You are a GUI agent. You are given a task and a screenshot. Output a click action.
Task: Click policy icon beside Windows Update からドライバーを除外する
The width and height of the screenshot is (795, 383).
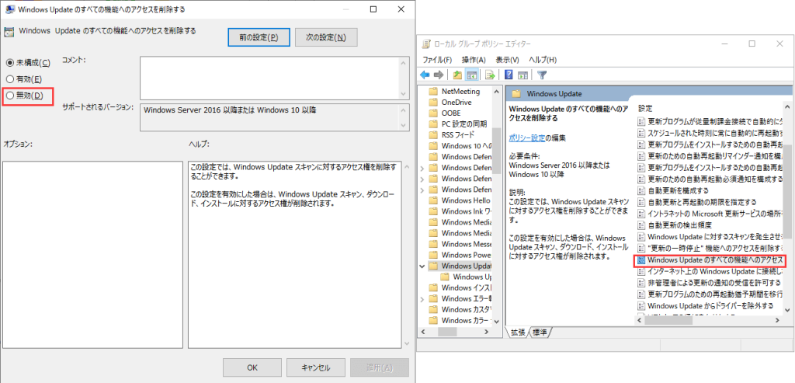tap(641, 305)
